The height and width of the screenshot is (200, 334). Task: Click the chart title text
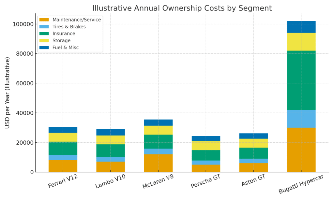(x=182, y=8)
